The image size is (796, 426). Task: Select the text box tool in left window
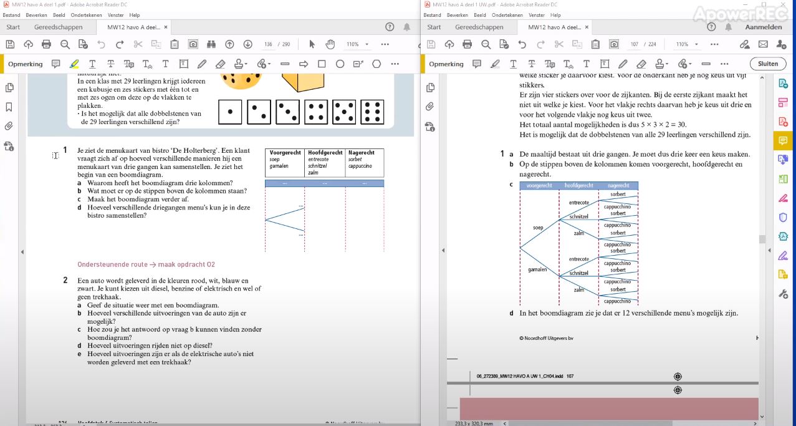click(x=183, y=64)
